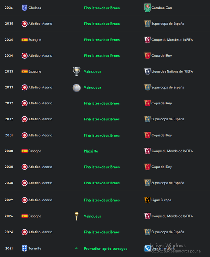Screen dimensions: 210x257
Task: Open the 2034 Coupe du Monde link
Action: tap(172, 40)
